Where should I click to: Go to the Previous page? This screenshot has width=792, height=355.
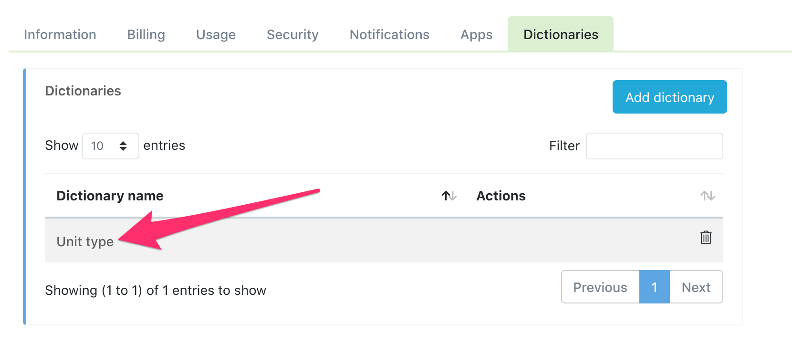[x=600, y=287]
